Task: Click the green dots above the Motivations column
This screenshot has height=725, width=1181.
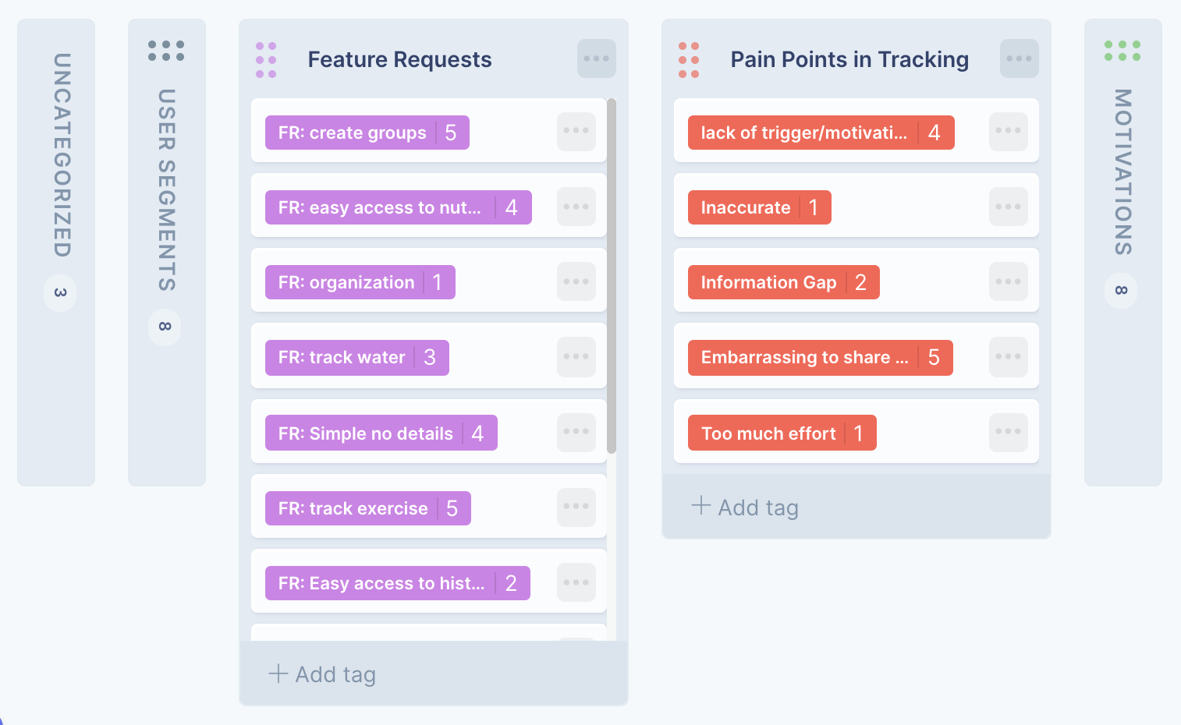Action: pyautogui.click(x=1122, y=51)
